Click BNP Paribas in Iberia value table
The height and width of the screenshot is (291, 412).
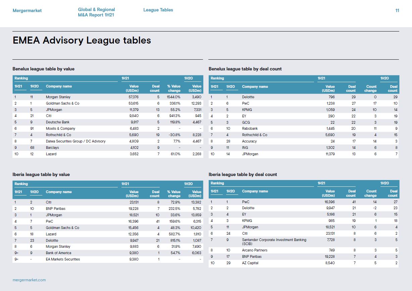point(55,209)
